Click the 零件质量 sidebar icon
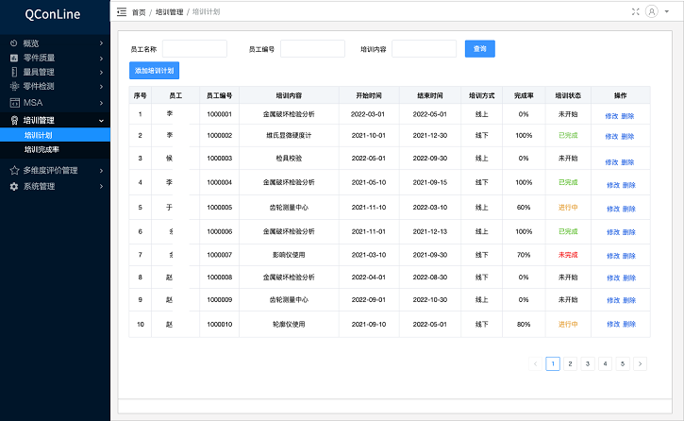This screenshot has width=684, height=421. coord(13,58)
